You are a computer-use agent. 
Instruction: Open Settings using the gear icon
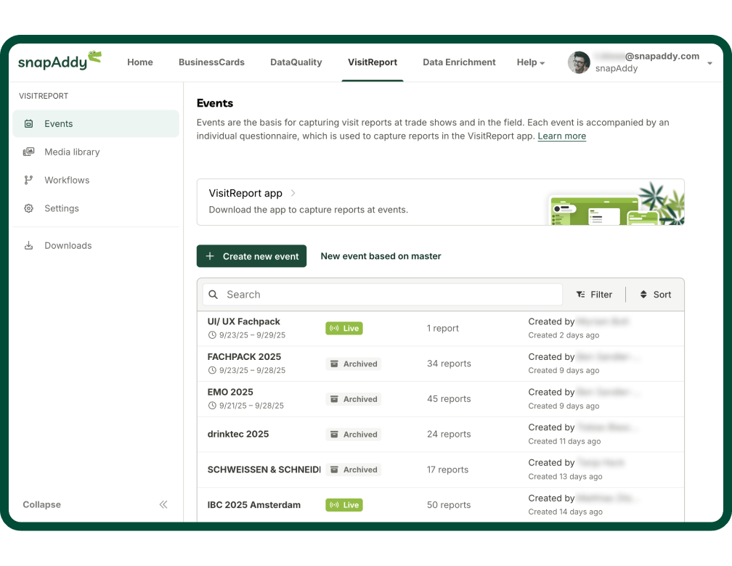[29, 209]
